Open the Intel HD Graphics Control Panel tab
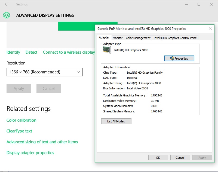This screenshot has width=218, height=172. (175, 38)
